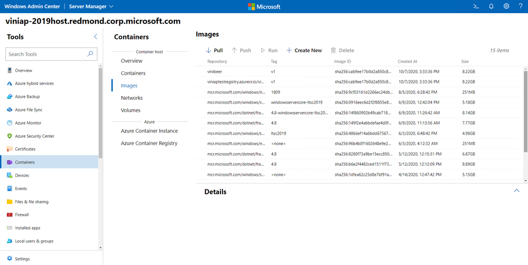Select the row sized 7.77GB
The width and height of the screenshot is (528, 265).
359,123
